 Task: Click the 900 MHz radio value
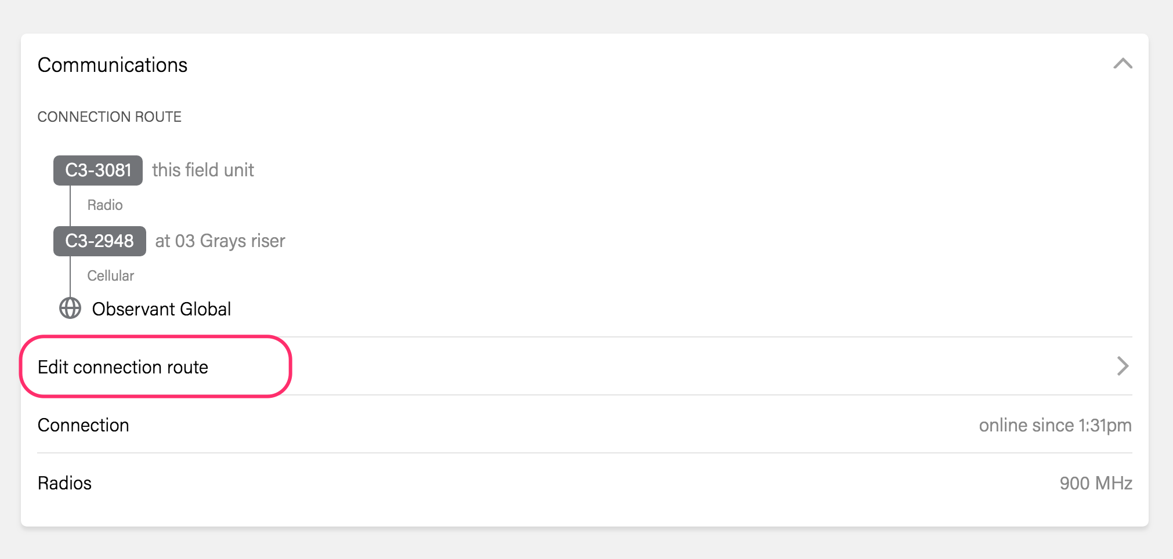click(x=1095, y=483)
